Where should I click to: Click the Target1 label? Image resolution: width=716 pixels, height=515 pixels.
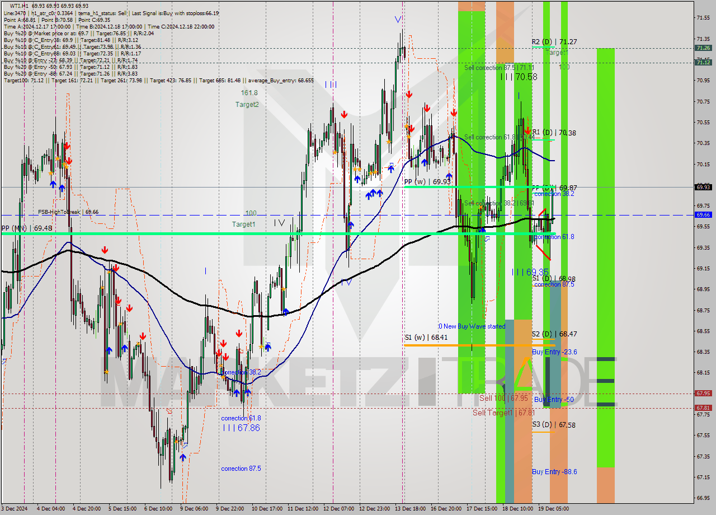point(244,224)
